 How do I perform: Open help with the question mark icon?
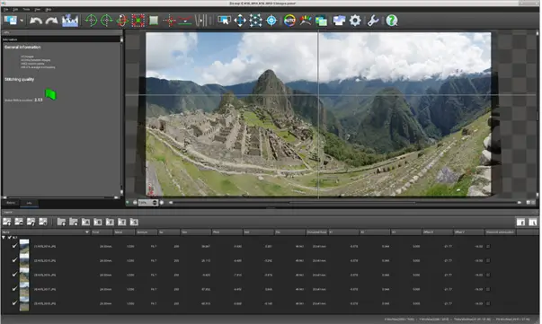pos(392,21)
